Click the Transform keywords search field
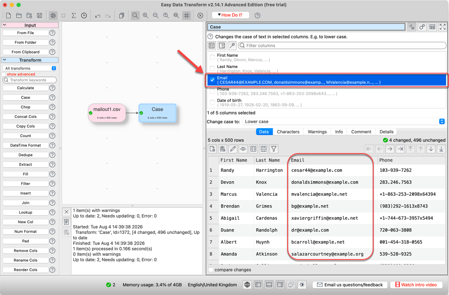 [30, 80]
